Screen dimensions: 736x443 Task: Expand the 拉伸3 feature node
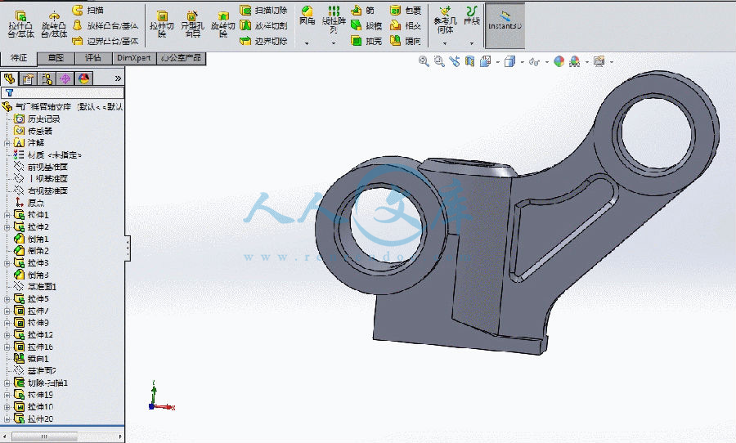7,263
